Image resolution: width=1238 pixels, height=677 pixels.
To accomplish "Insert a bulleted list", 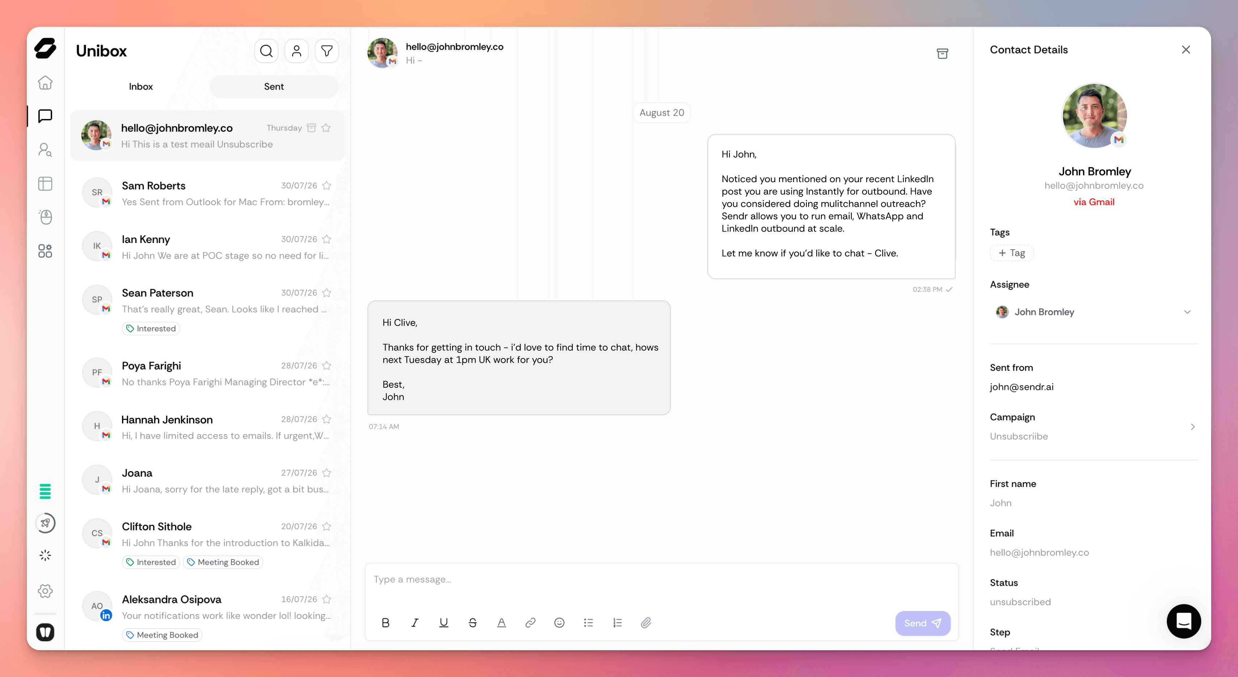I will (x=588, y=623).
